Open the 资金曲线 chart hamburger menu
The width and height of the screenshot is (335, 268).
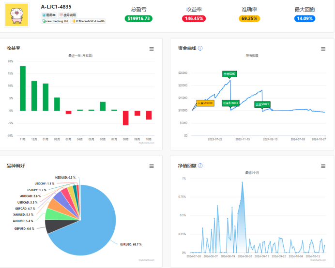(x=323, y=49)
